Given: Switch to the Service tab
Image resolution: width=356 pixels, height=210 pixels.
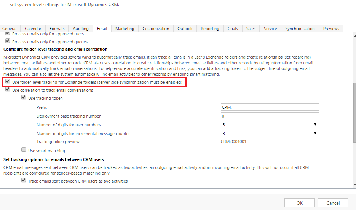Looking at the screenshot, I should pos(270,29).
